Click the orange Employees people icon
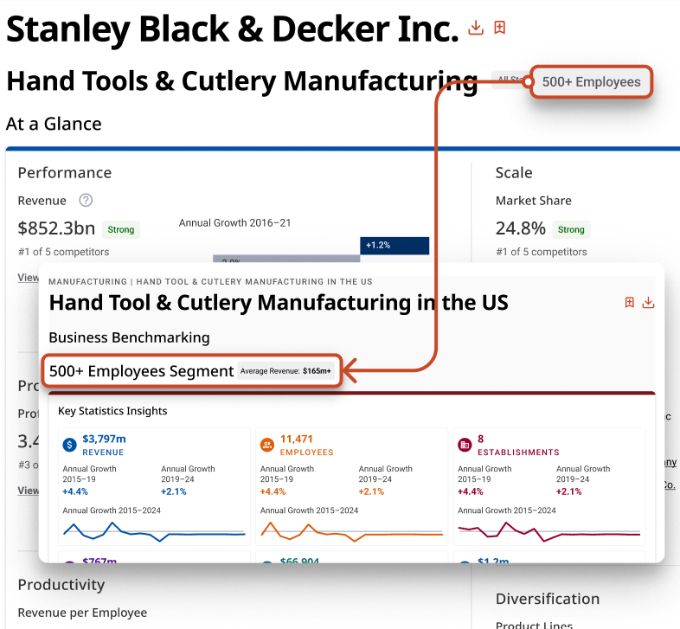This screenshot has width=680, height=629. tap(266, 445)
